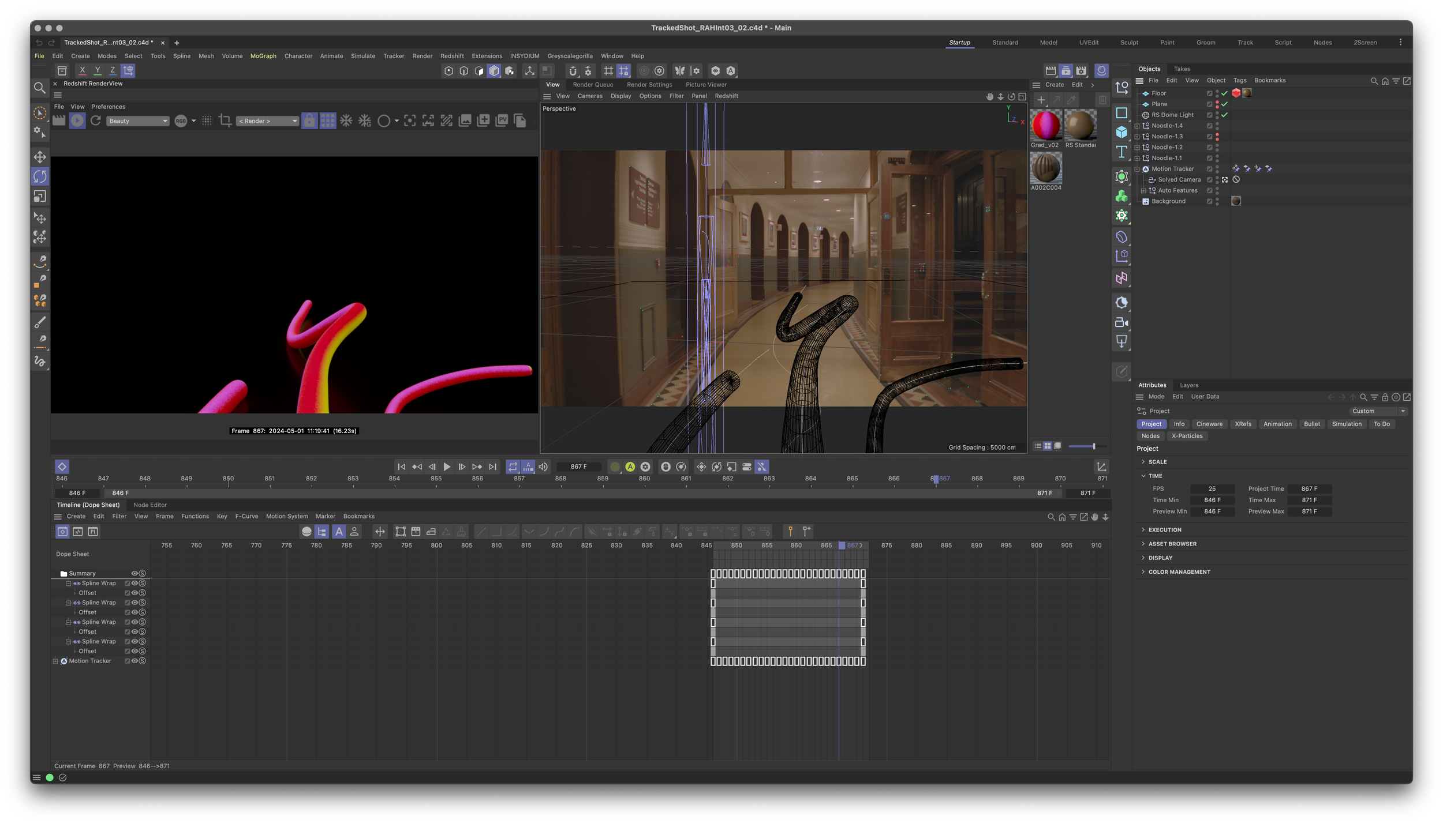
Task: Open the Beauty AOV dropdown
Action: tap(138, 121)
